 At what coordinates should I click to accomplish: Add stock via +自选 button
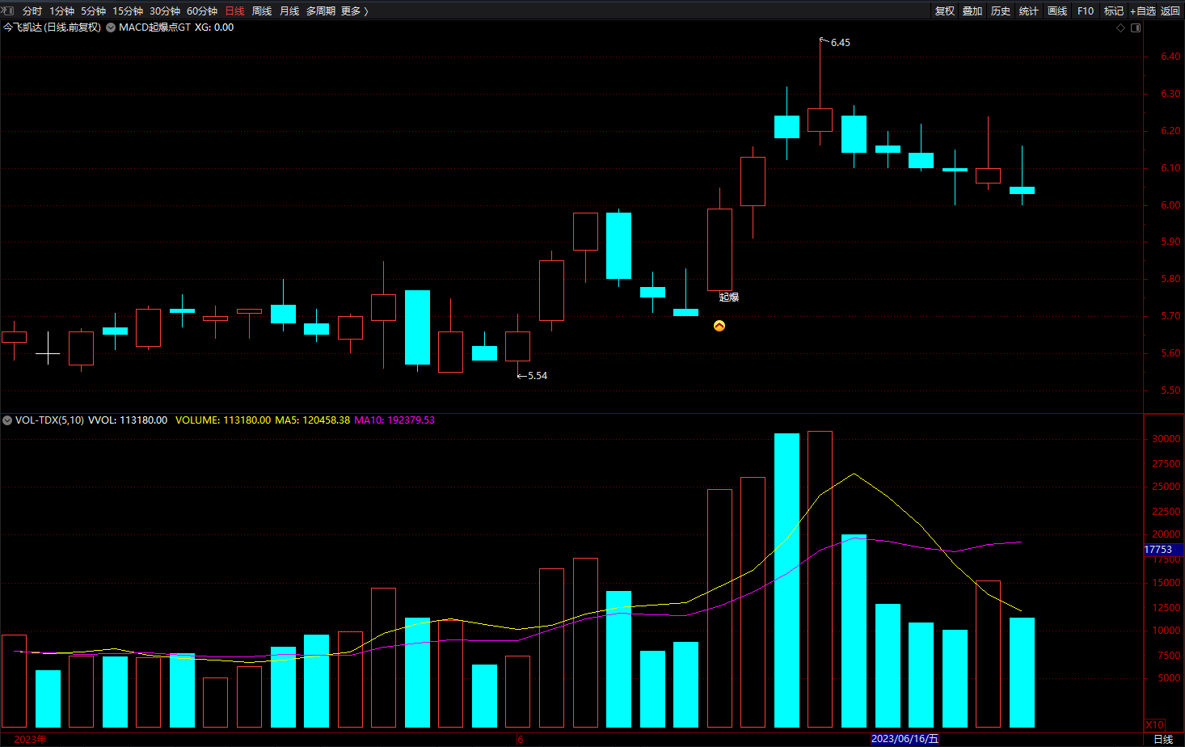pyautogui.click(x=1143, y=11)
